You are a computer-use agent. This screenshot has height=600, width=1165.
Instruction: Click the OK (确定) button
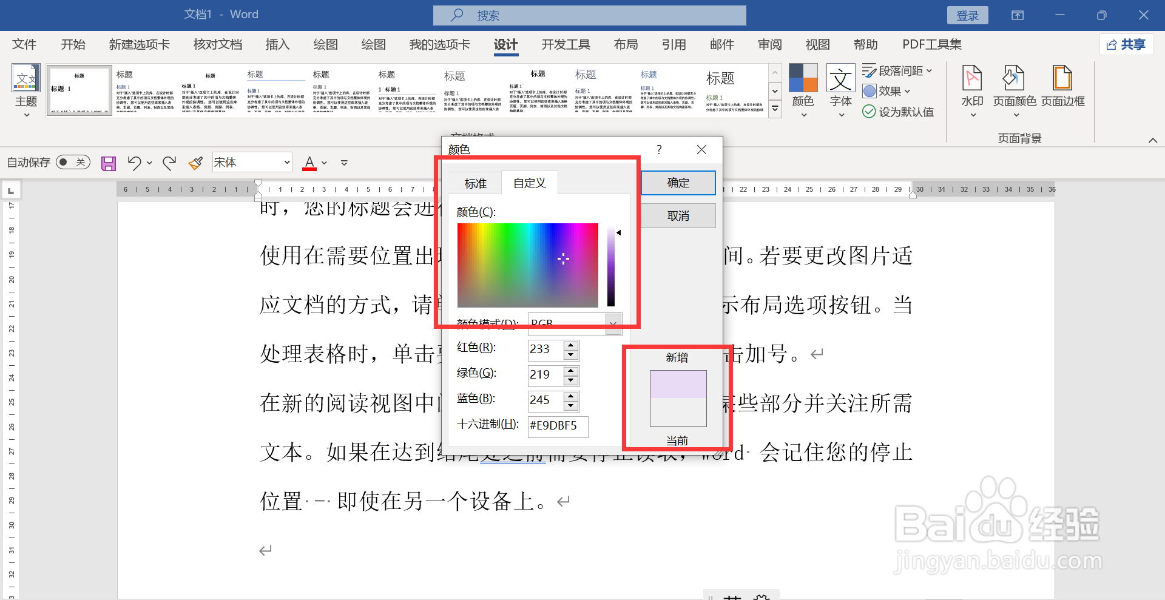point(678,183)
